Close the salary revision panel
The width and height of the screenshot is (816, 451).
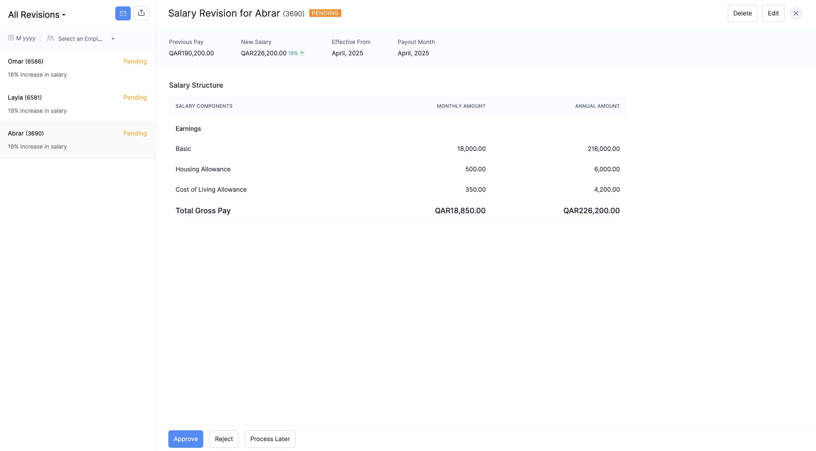point(796,13)
